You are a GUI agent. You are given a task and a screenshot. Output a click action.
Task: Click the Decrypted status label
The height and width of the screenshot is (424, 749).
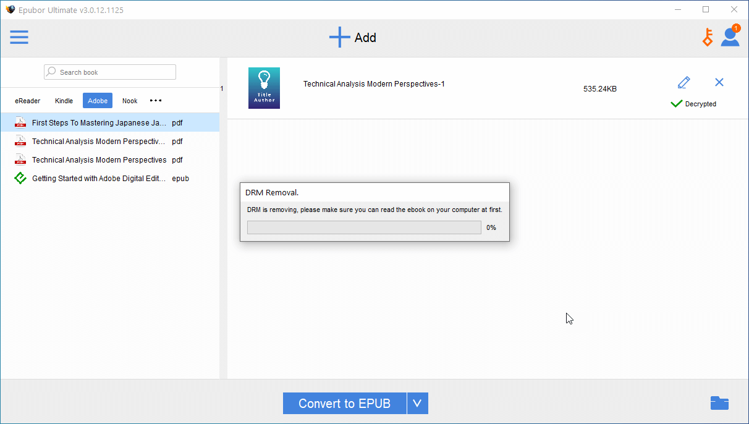(x=701, y=104)
